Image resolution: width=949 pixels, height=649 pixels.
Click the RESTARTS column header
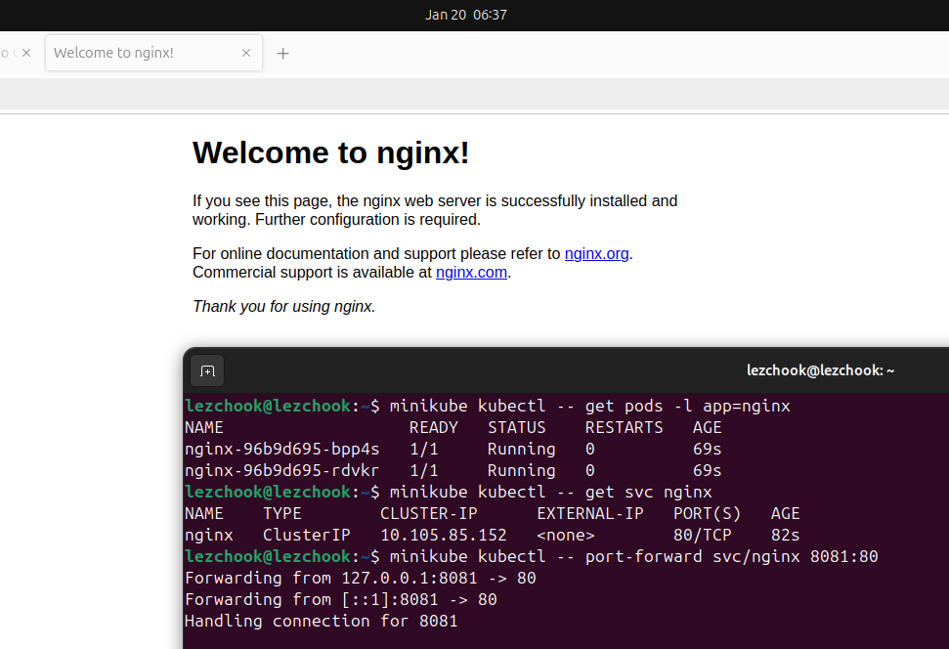(x=624, y=427)
